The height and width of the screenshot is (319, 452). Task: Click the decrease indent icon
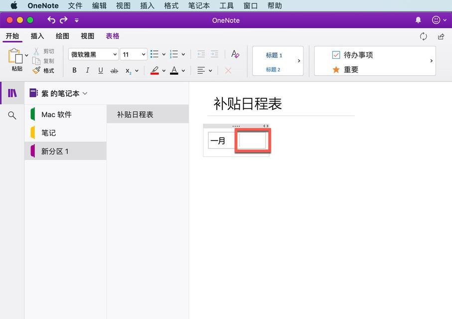[x=201, y=54]
